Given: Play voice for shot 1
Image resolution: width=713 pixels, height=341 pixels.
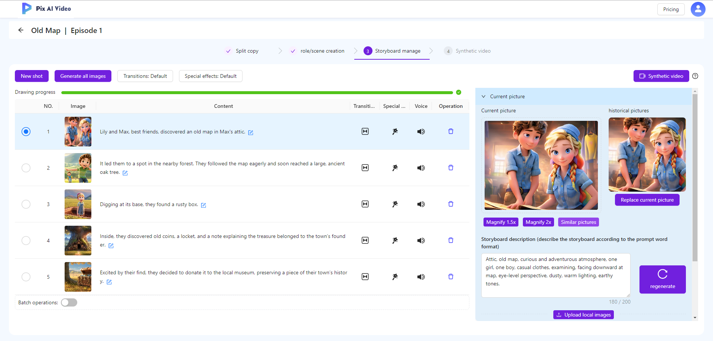Looking at the screenshot, I should (x=421, y=132).
